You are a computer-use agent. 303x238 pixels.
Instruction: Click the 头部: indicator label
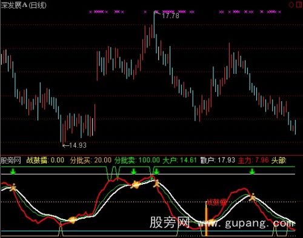[279, 160]
